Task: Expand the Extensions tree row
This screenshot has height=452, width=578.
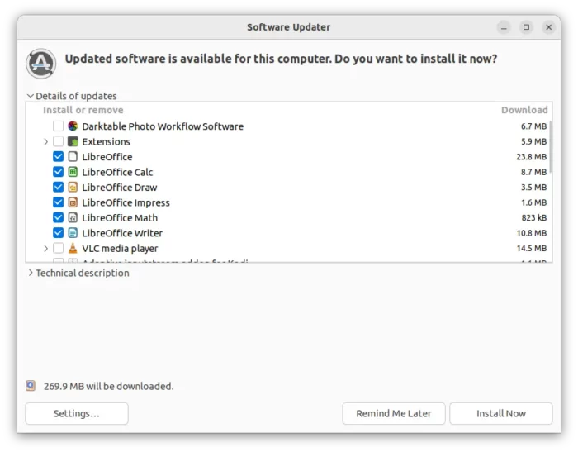Action: click(45, 141)
